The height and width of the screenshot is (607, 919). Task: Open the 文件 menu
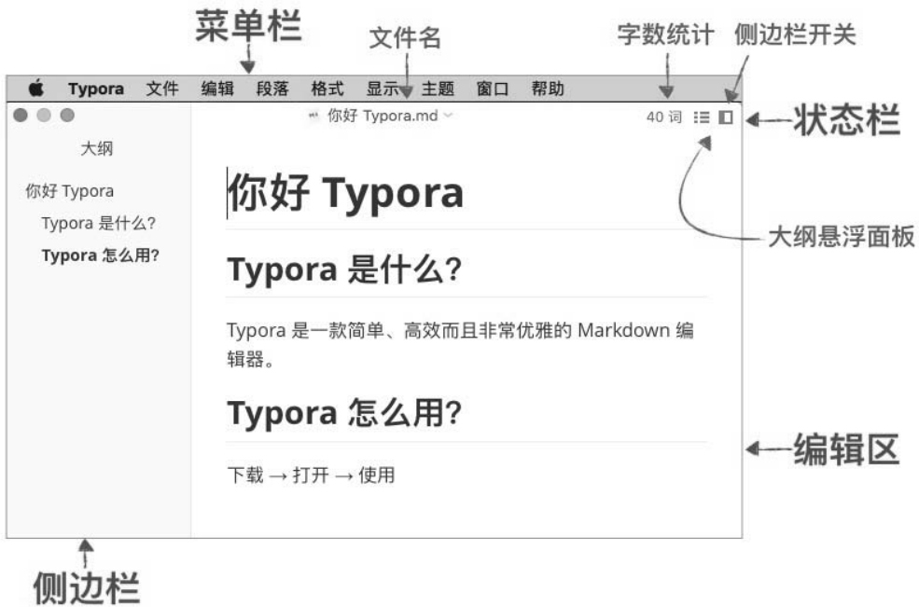[x=162, y=89]
